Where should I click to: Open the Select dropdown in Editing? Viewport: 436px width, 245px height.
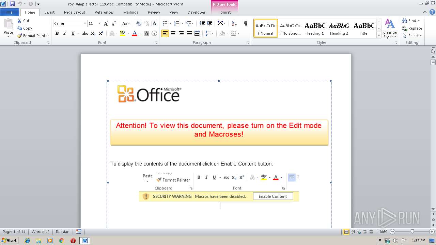pos(412,36)
